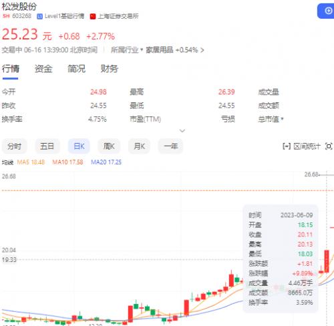Viewport: 334px width, 326px height.
Task: Open the 简况 tab
Action: [x=76, y=69]
